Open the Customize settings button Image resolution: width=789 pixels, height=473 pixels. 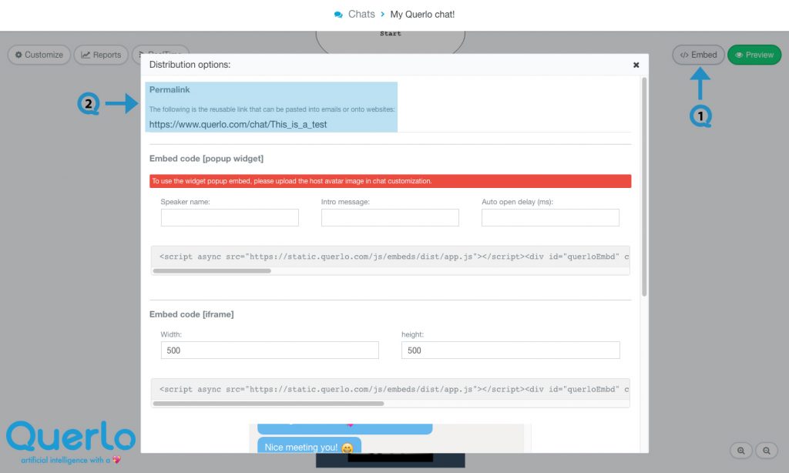click(39, 55)
